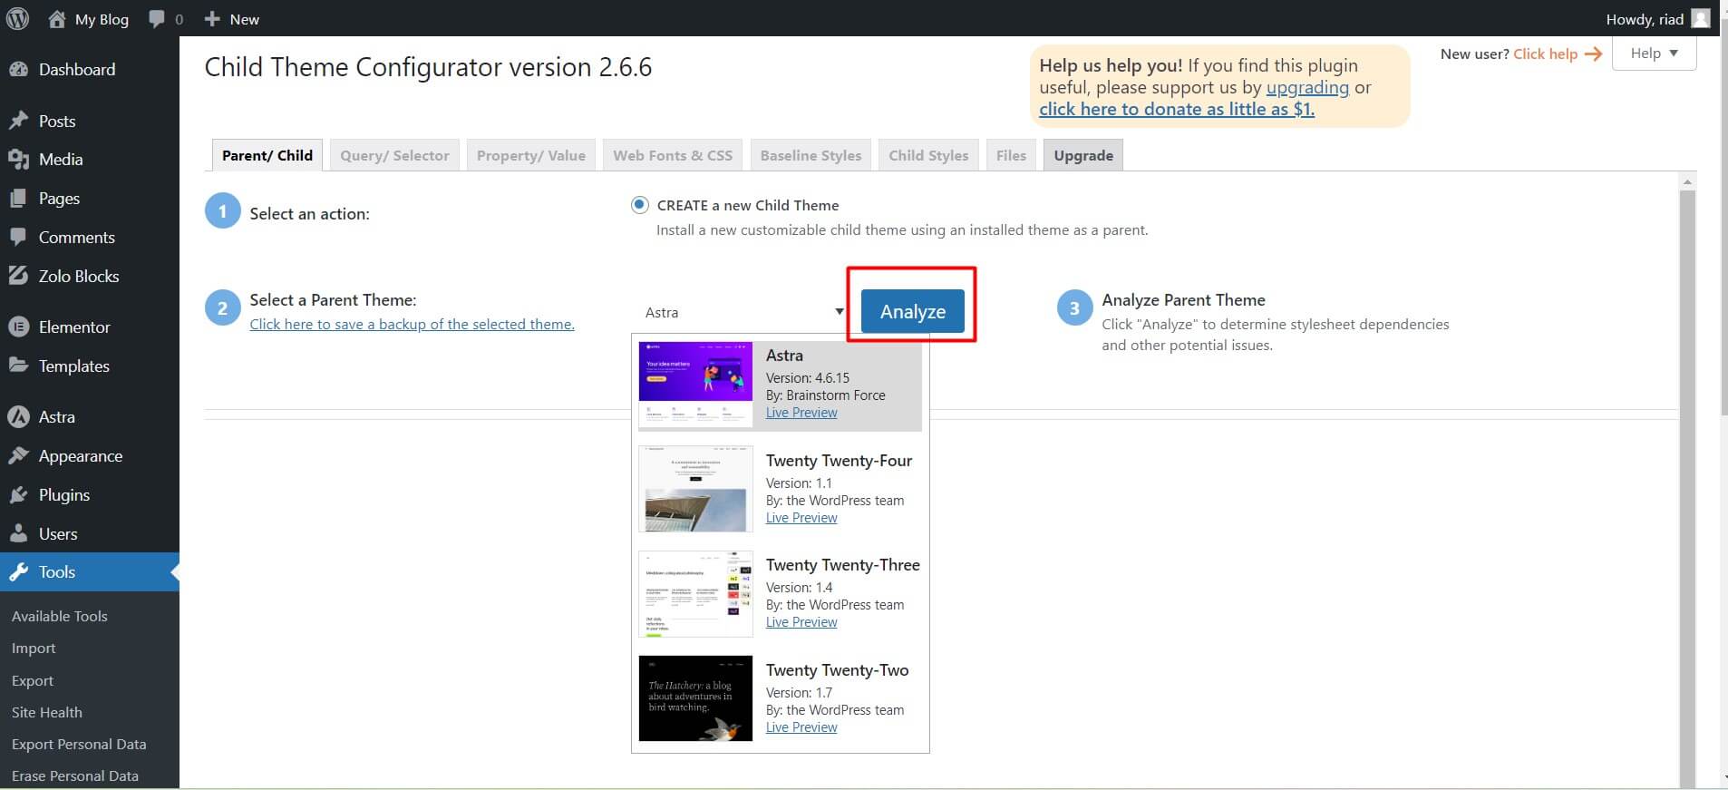Open Live Preview for Twenty Twenty-Four

[801, 518]
